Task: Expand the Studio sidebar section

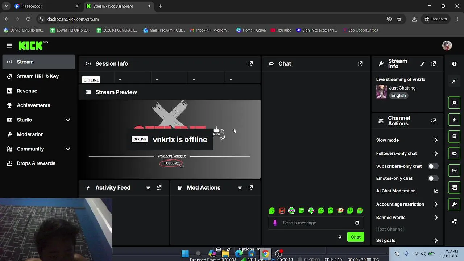Action: pos(67,120)
